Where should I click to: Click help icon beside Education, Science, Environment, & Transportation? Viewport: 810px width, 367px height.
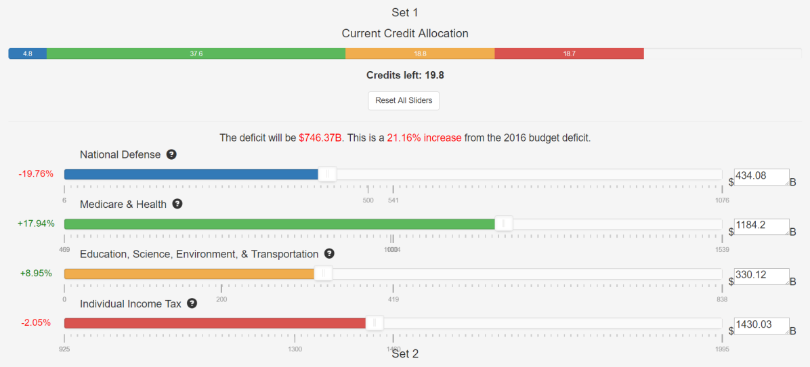[x=329, y=254]
